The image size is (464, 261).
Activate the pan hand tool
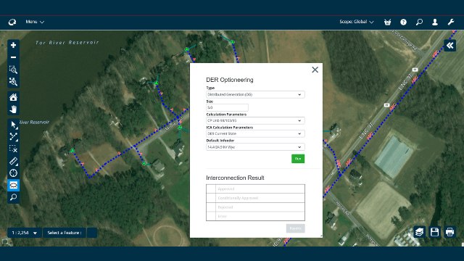(x=13, y=109)
